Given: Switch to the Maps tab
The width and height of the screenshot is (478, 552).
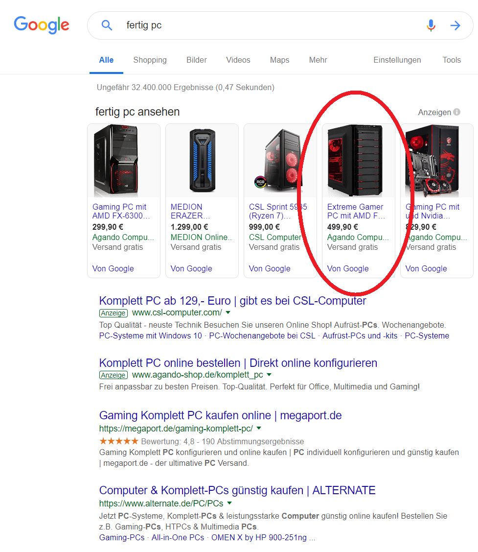Looking at the screenshot, I should click(280, 60).
